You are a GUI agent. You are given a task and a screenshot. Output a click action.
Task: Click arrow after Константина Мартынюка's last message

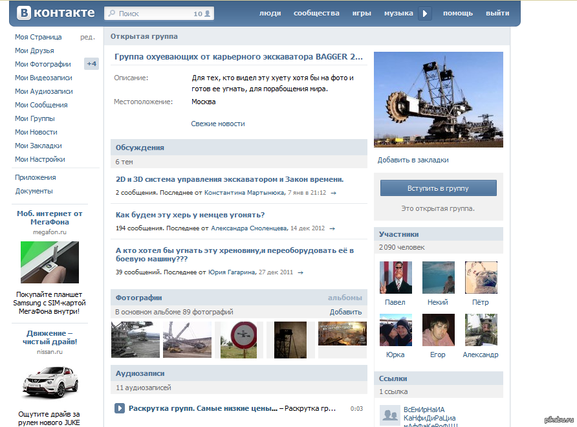point(332,193)
